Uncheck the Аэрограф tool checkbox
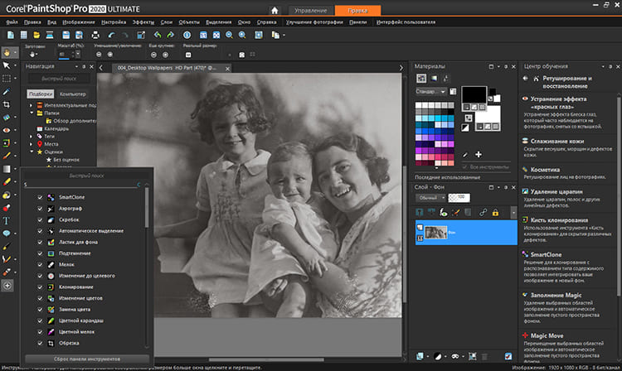Image resolution: width=622 pixels, height=371 pixels. (x=40, y=208)
